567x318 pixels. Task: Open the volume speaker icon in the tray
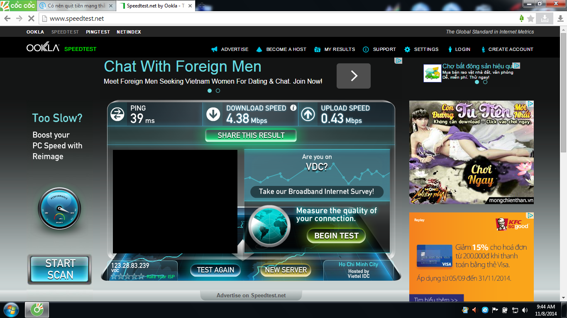[525, 310]
